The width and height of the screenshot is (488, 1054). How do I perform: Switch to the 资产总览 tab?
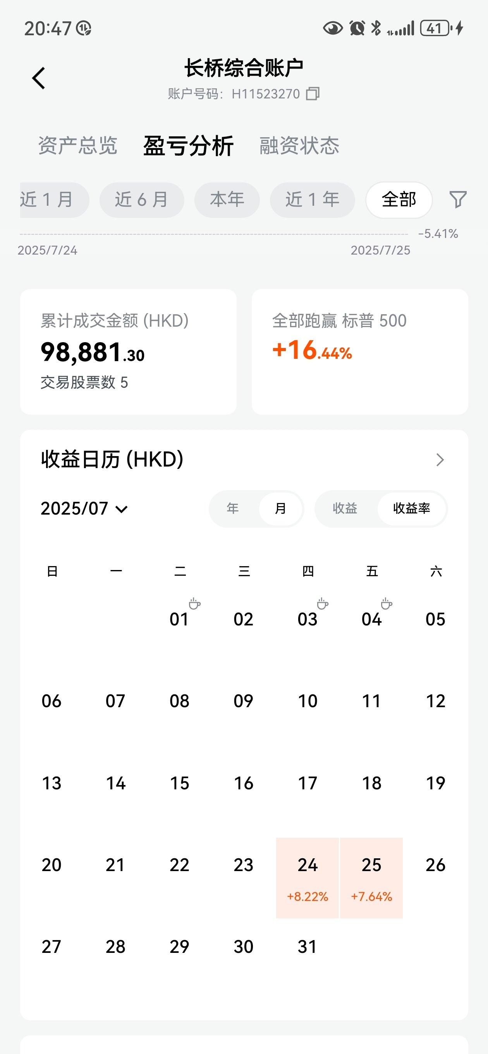click(x=78, y=146)
